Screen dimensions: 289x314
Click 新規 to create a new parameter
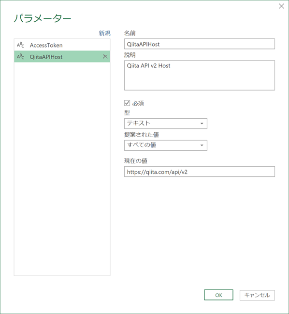click(x=105, y=33)
